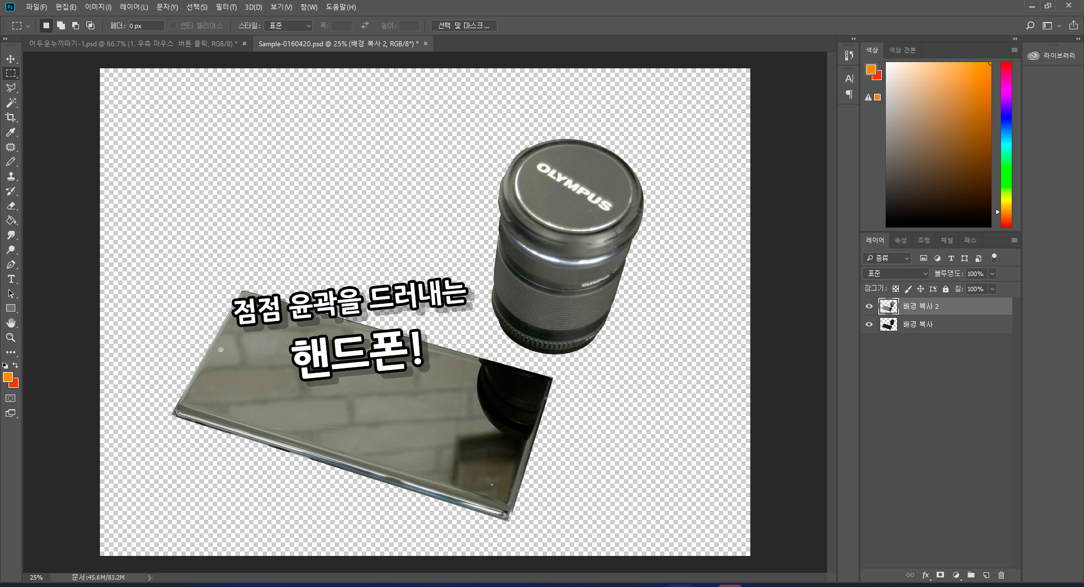
Task: Select the Dodge tool
Action: point(11,249)
